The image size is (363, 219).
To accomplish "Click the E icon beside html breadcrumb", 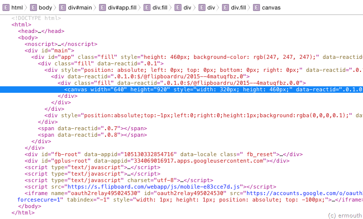I will pos(5,8).
